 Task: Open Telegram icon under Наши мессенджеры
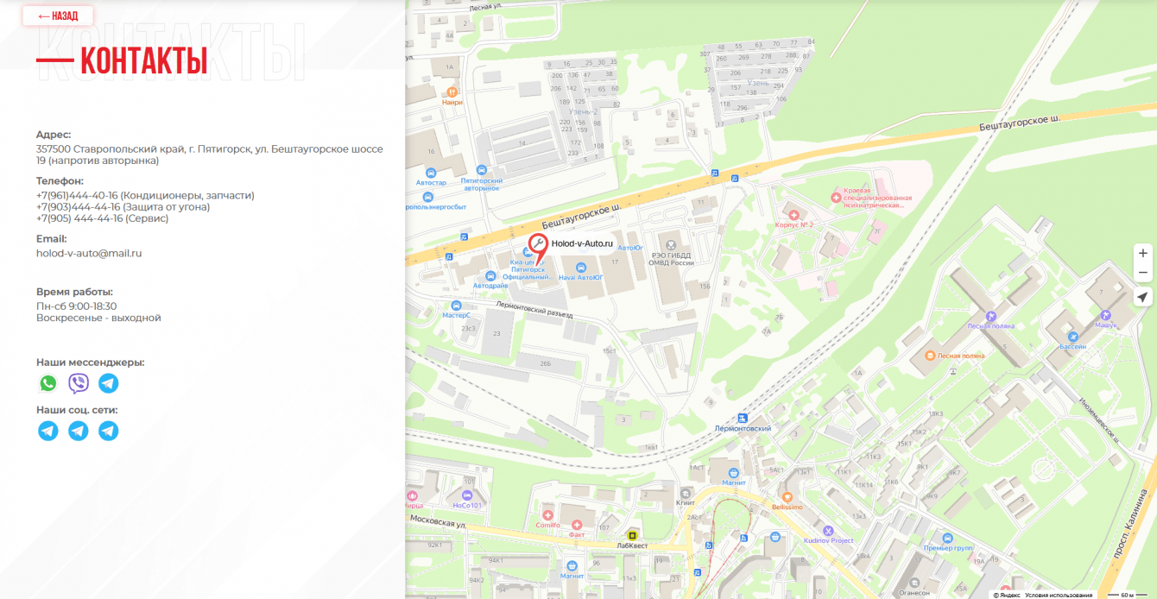tap(108, 383)
